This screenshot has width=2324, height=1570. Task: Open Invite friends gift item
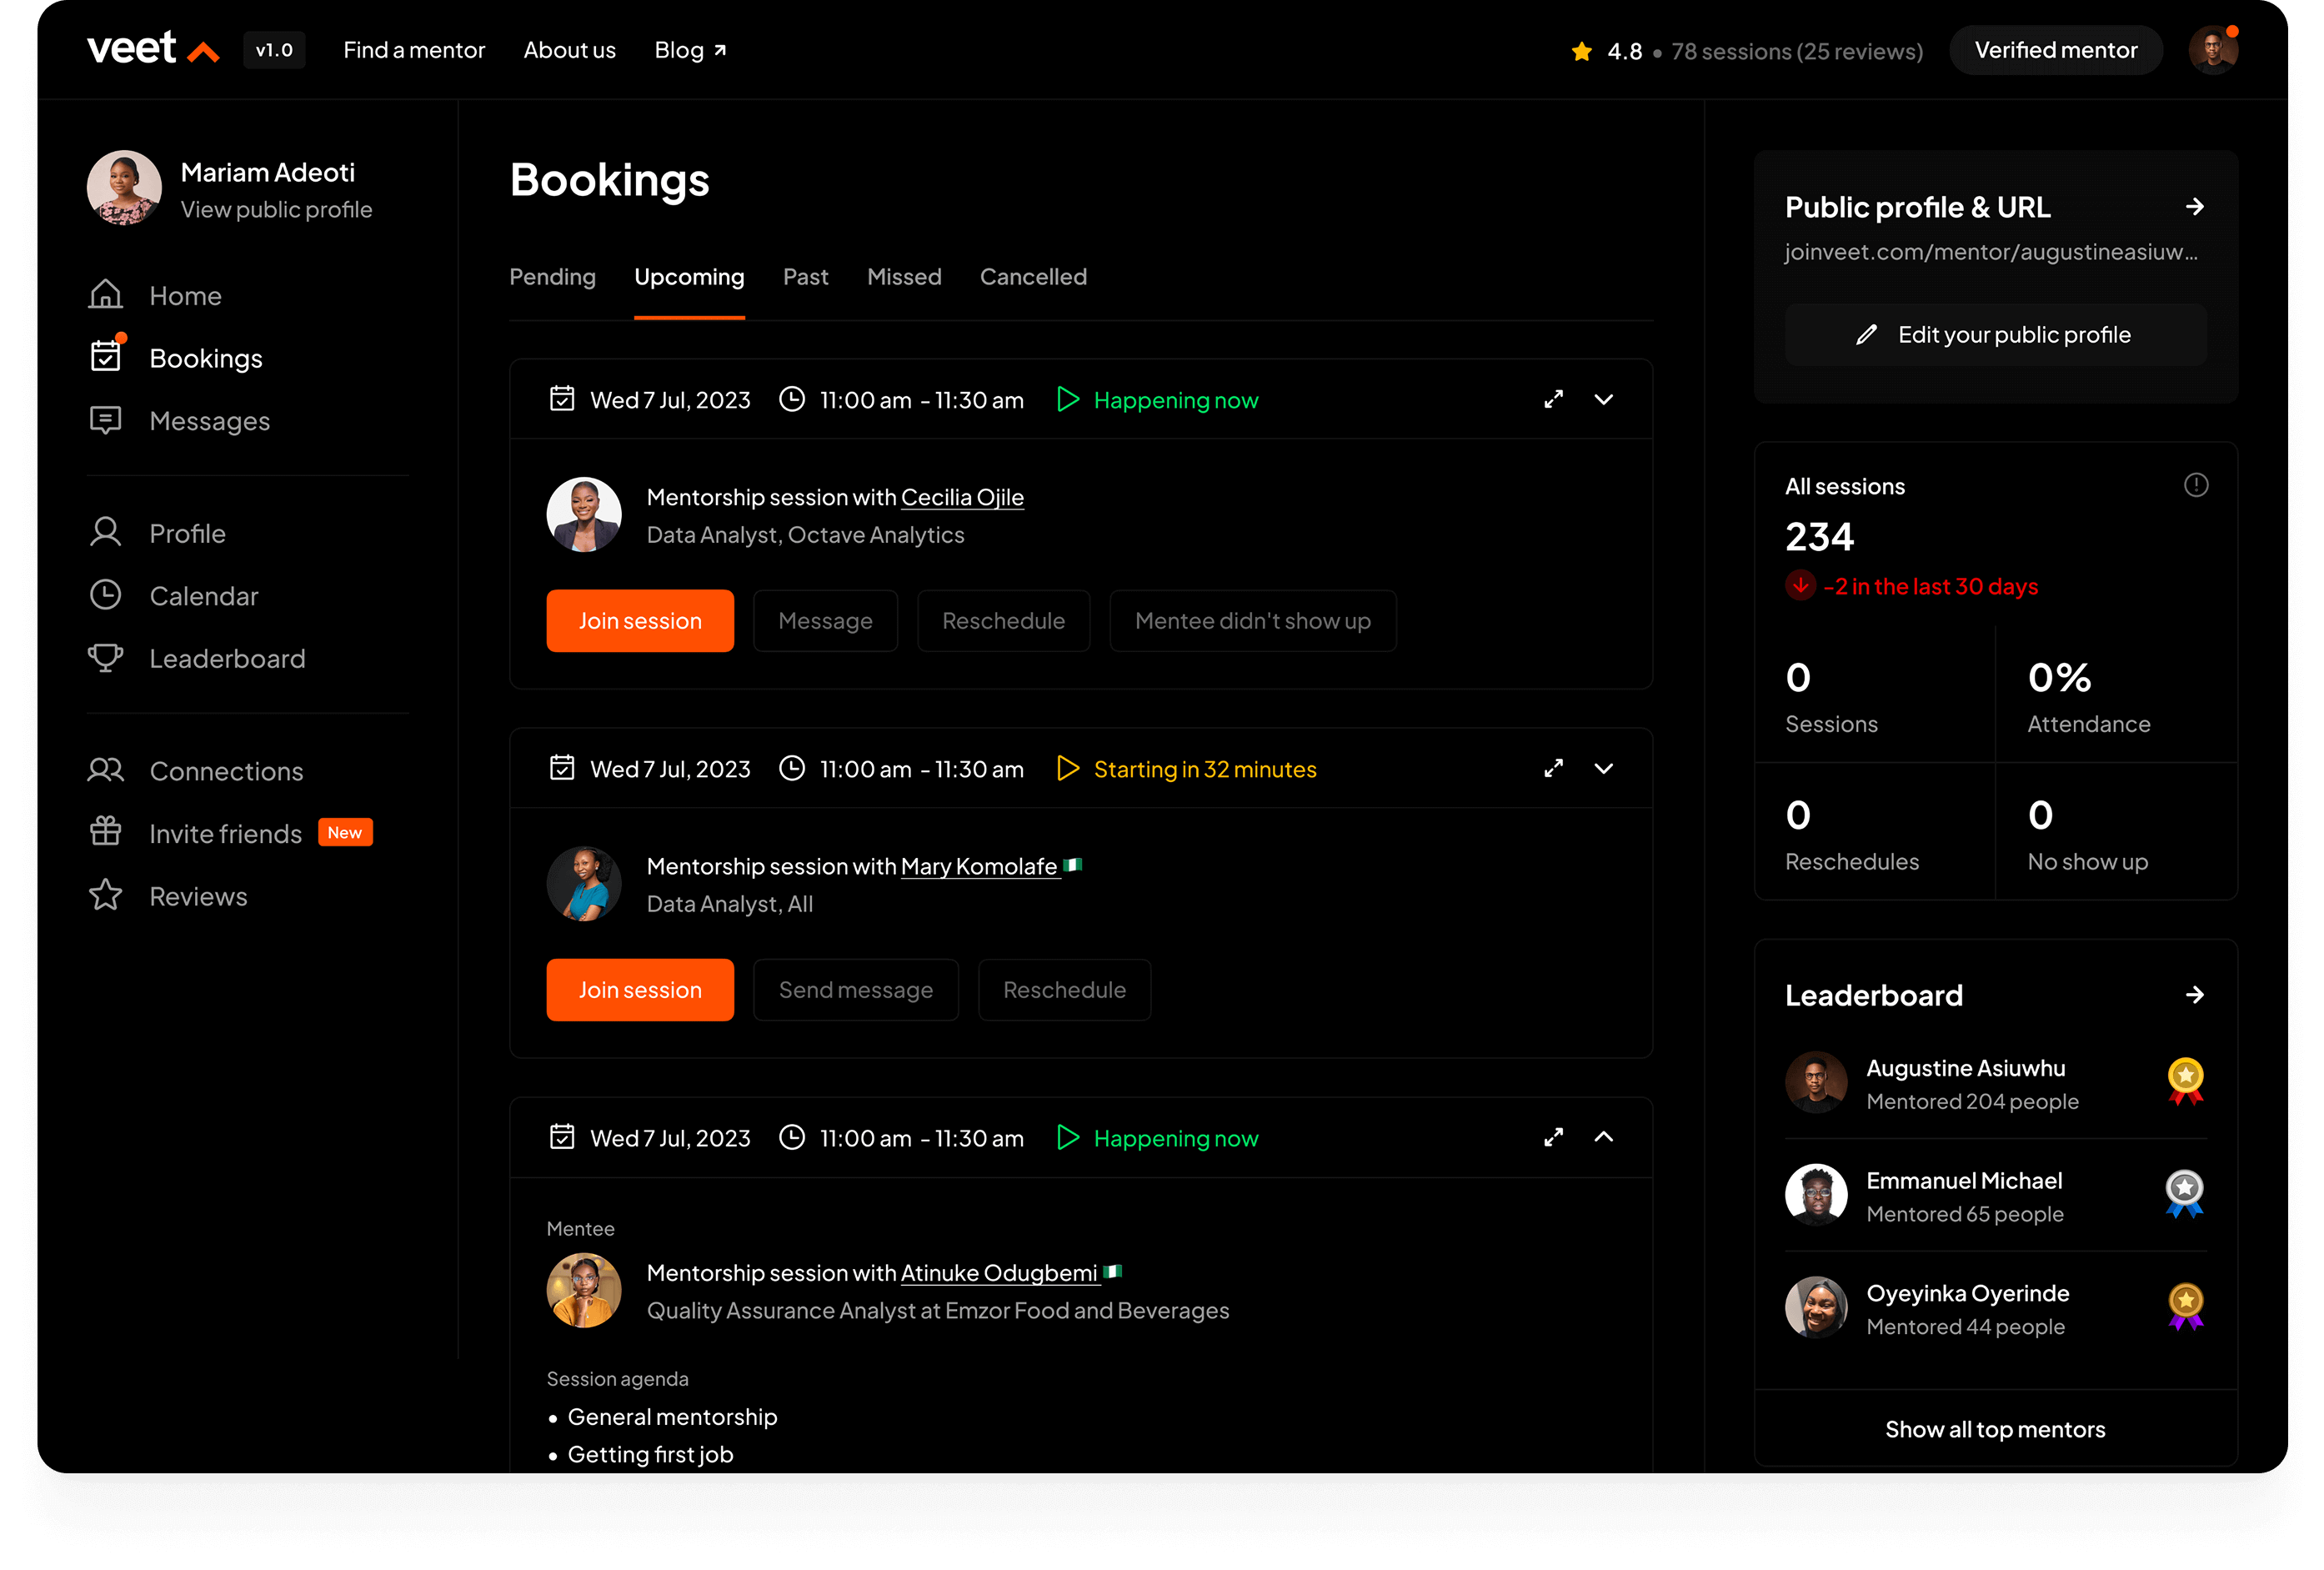[x=224, y=834]
